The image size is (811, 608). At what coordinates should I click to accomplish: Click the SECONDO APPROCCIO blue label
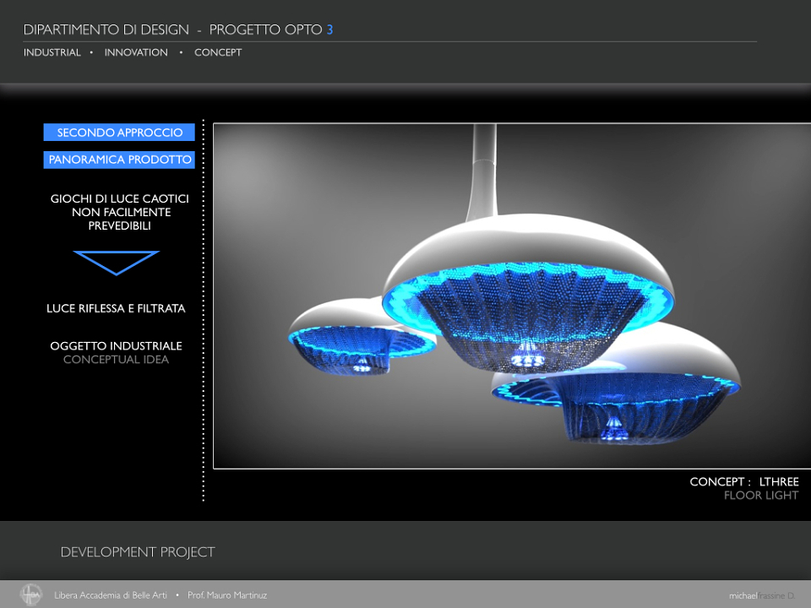click(x=119, y=133)
